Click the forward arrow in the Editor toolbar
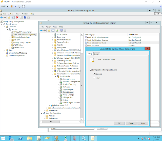The height and width of the screenshot is (141, 162). pos(45,30)
